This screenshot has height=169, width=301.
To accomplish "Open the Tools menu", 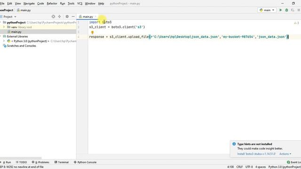I will coord(71,3).
